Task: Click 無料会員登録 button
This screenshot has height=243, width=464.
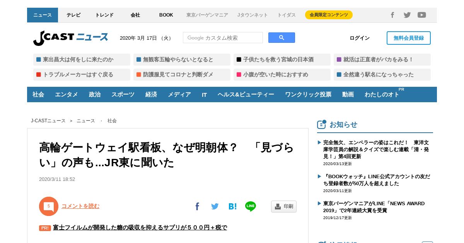Action: (x=409, y=38)
